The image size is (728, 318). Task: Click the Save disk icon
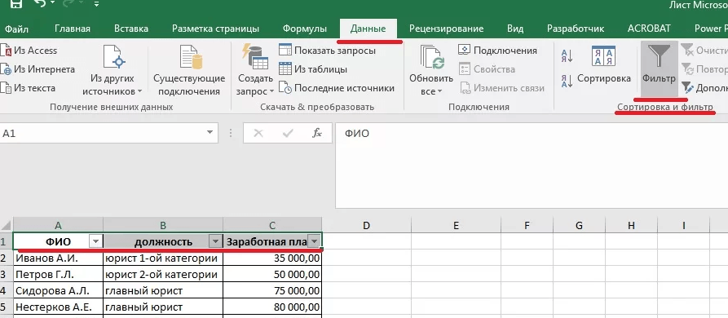coord(15,5)
